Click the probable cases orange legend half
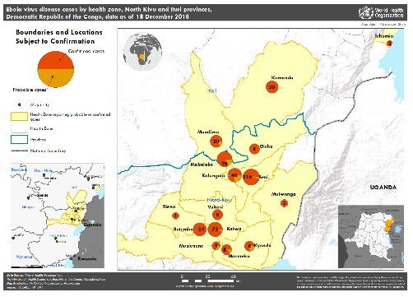This screenshot has height=297, width=413. 56,78
